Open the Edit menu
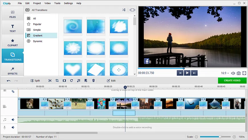 tap(27, 3)
